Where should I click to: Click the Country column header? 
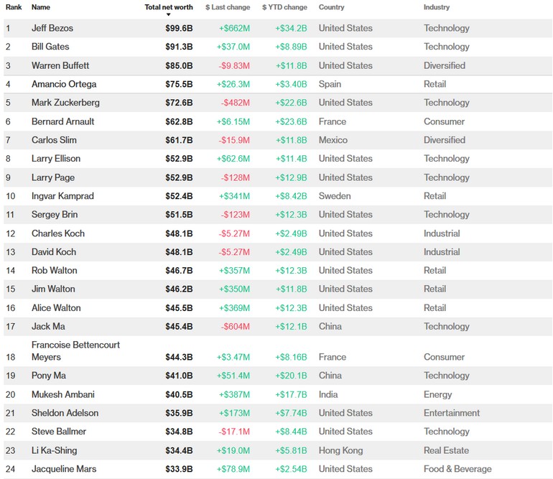coord(331,7)
